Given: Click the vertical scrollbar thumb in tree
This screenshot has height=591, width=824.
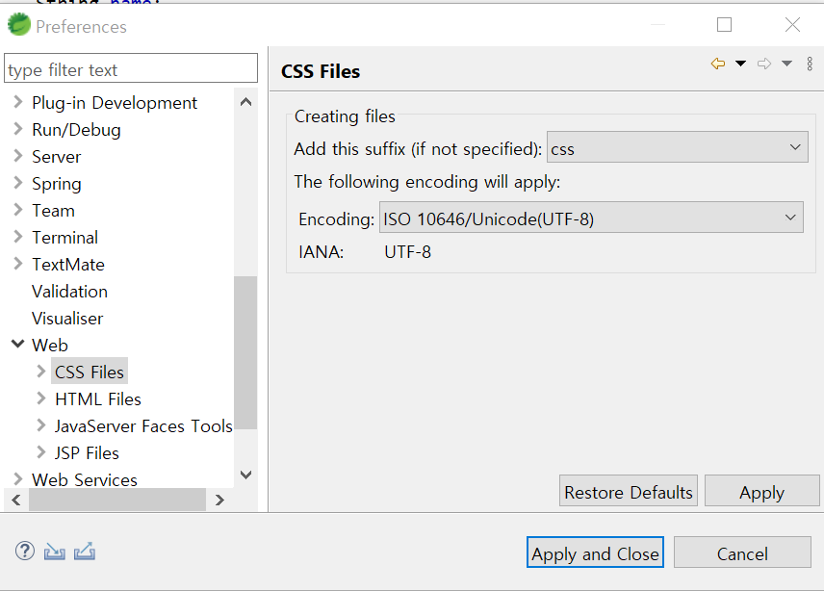Looking at the screenshot, I should click(x=245, y=352).
